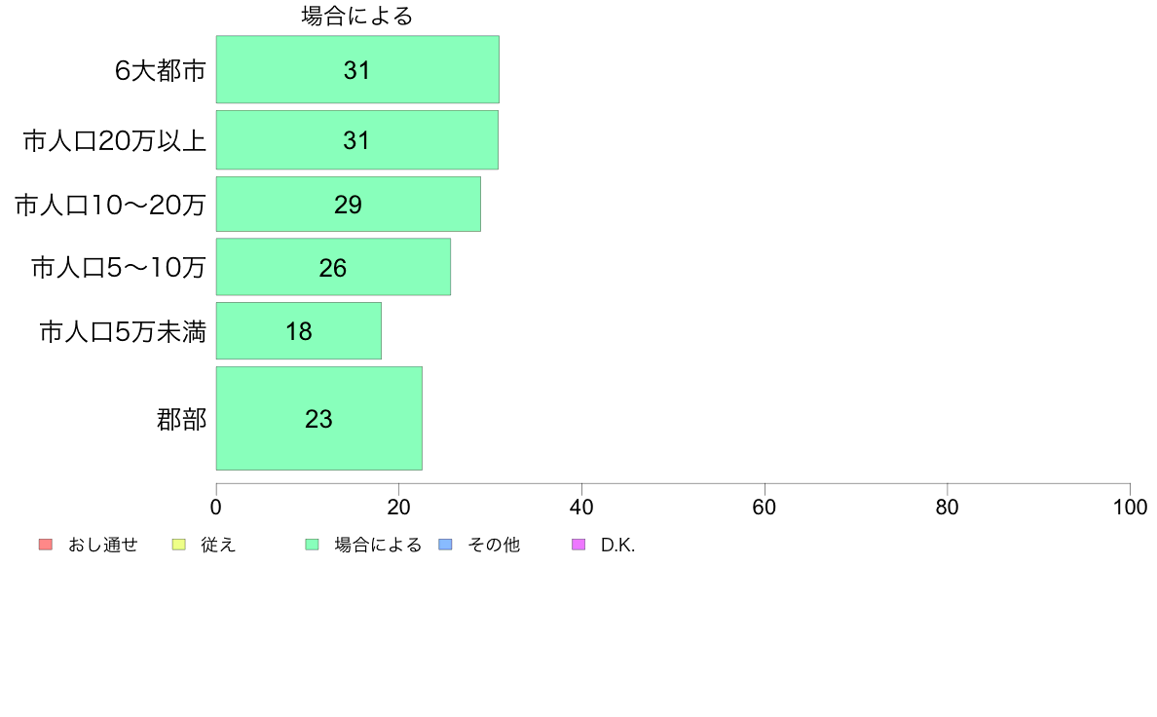
Task: Click the green 場合による legend swatch
Action: pyautogui.click(x=312, y=545)
